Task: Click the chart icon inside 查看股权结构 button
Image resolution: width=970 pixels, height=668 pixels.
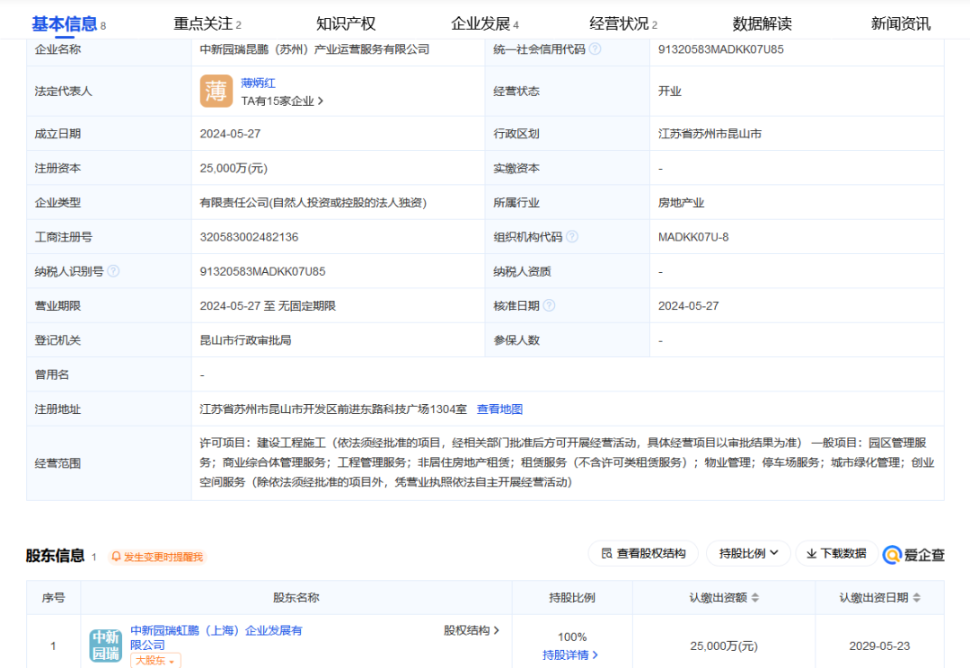Action: [x=608, y=554]
